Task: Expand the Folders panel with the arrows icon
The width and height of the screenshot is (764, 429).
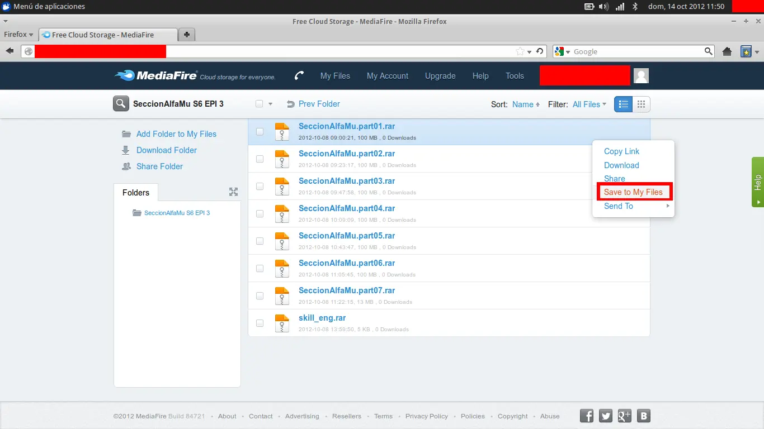Action: [x=234, y=192]
